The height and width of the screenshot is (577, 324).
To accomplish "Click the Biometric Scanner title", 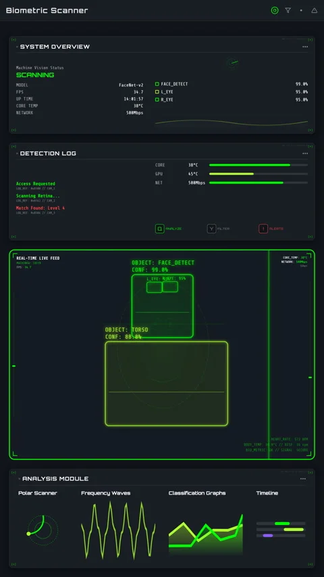I will pos(47,10).
